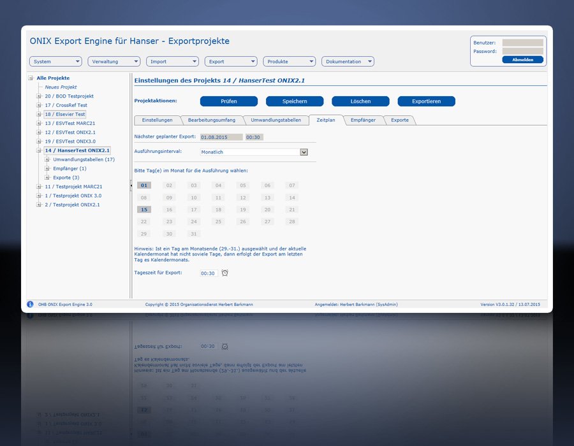The height and width of the screenshot is (446, 574).
Task: Select the Zeitplan tab
Action: click(x=326, y=120)
